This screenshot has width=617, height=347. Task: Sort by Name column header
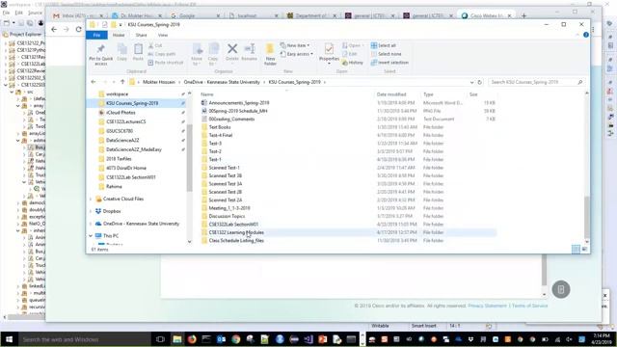pos(207,94)
